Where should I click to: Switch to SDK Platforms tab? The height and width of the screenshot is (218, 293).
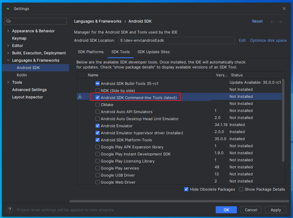(91, 52)
